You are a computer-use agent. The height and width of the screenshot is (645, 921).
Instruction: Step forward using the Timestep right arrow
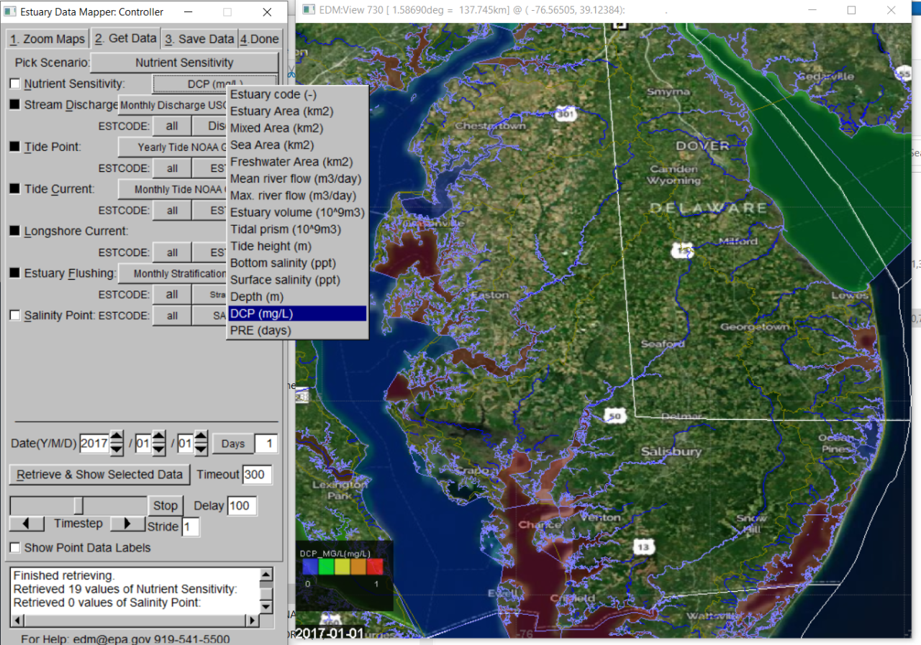click(127, 523)
